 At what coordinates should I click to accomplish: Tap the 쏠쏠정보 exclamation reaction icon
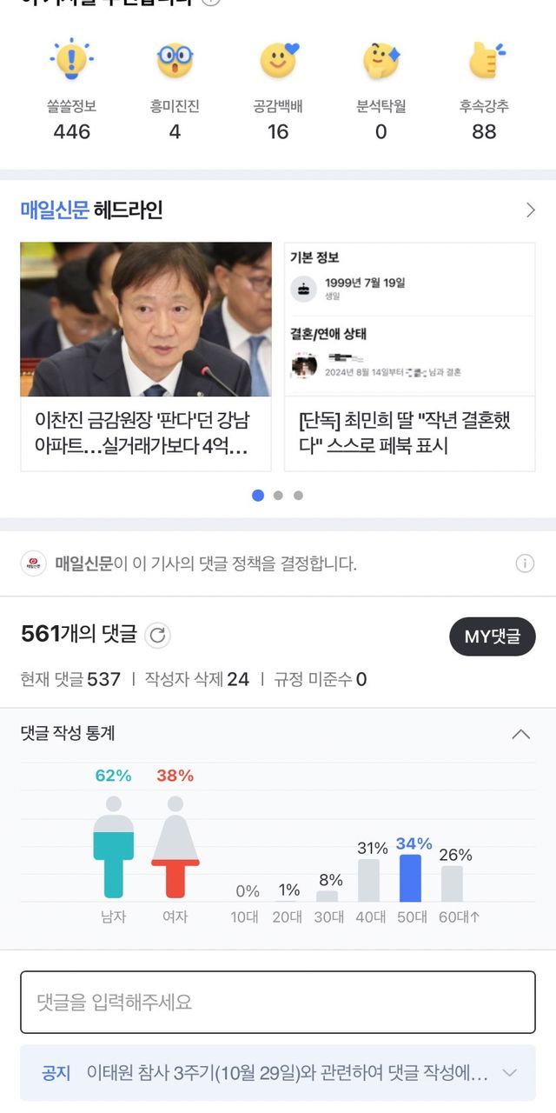click(71, 60)
